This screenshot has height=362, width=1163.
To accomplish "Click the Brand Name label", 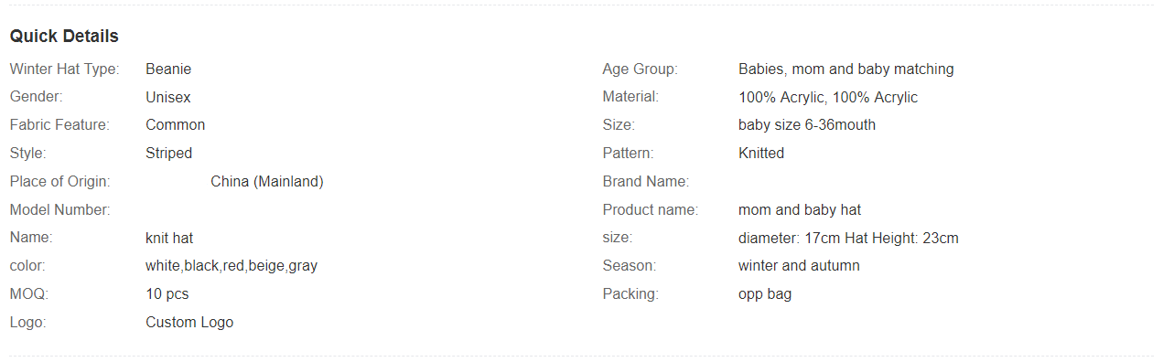I will point(646,181).
